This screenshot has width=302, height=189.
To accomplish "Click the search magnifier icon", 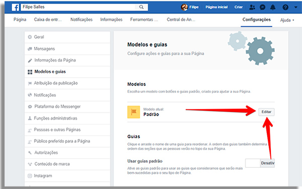I will pyautogui.click(x=141, y=7).
